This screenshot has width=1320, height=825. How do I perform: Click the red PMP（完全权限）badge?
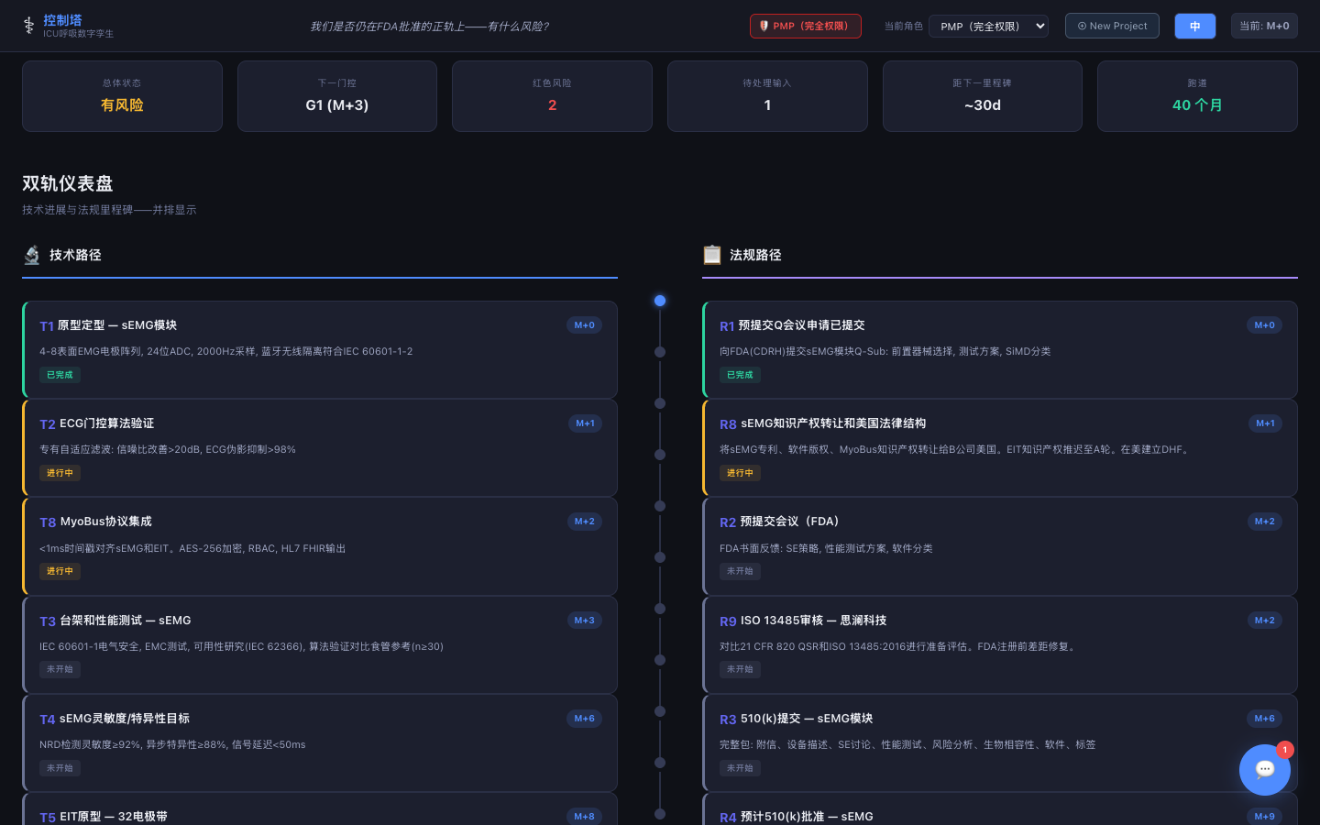(x=806, y=26)
